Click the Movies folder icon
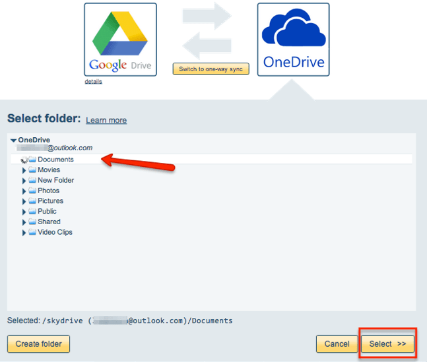The width and height of the screenshot is (427, 362). point(32,169)
